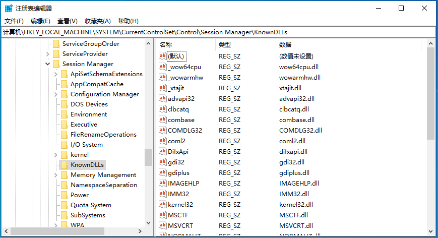This screenshot has height=238, width=438.
Task: Click string value icon for MSVCRT
Action: point(163,225)
